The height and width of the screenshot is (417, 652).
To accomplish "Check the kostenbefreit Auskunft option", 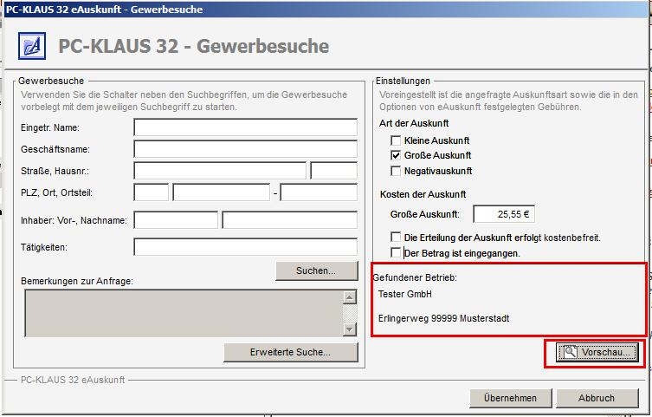I will (x=397, y=238).
